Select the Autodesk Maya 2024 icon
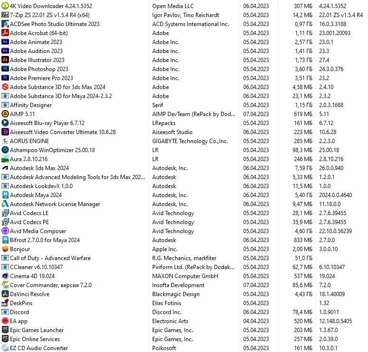 pos(5,195)
